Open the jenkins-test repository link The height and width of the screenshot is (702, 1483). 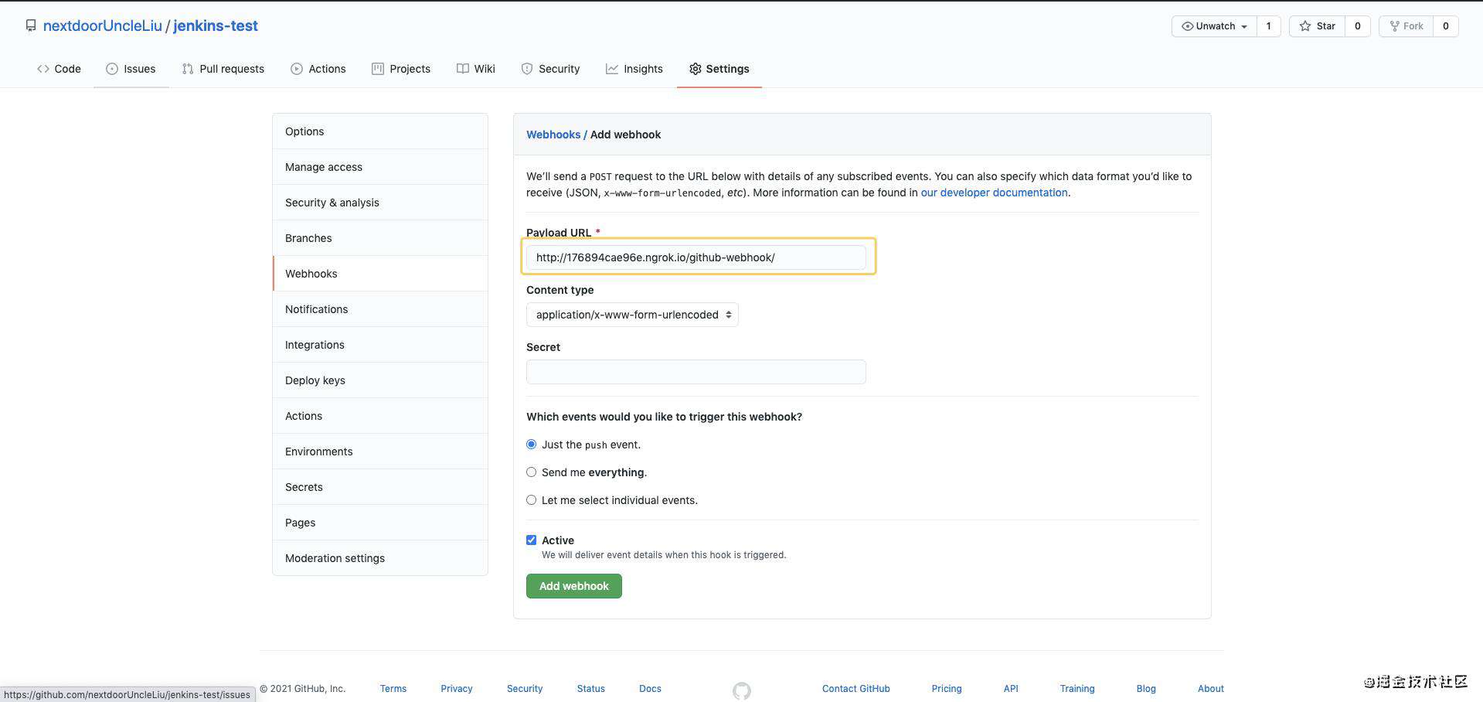216,26
